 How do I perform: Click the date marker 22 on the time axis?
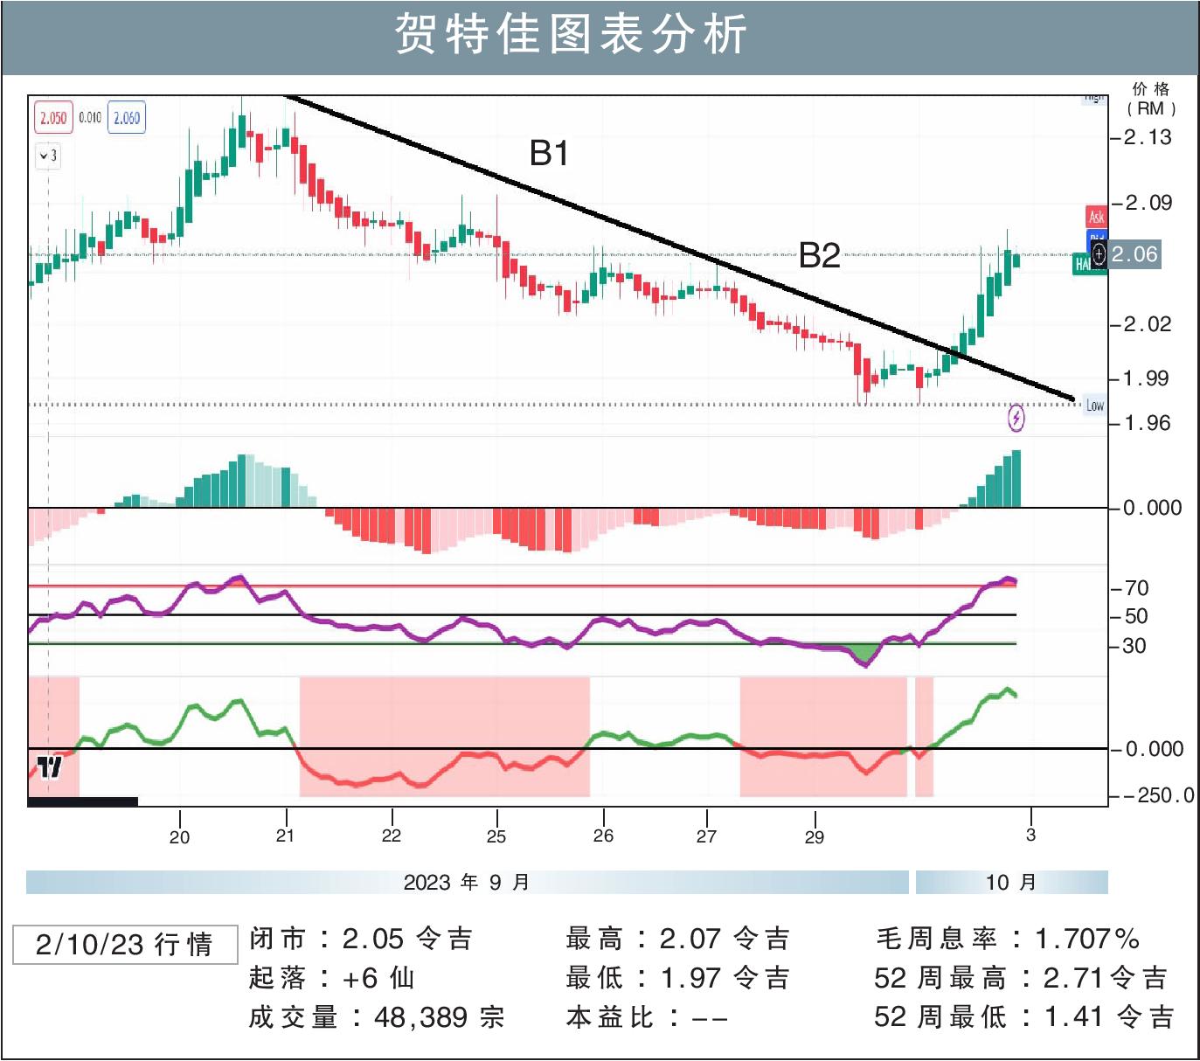392,836
